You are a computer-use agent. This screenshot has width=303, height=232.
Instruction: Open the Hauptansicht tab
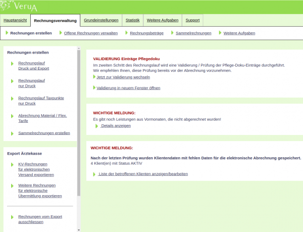[x=15, y=20]
